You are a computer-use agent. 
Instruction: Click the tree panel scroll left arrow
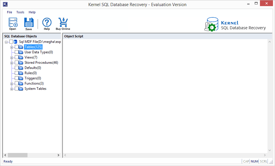point(5,155)
